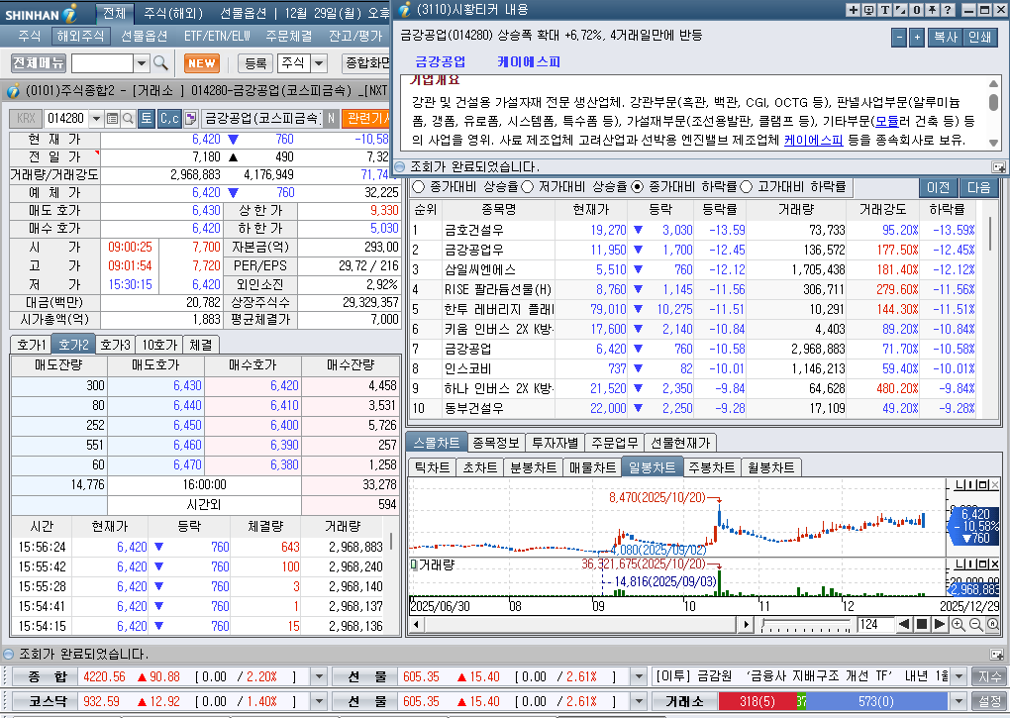Close the price chart pane with its X
The image size is (1010, 718).
tap(995, 484)
